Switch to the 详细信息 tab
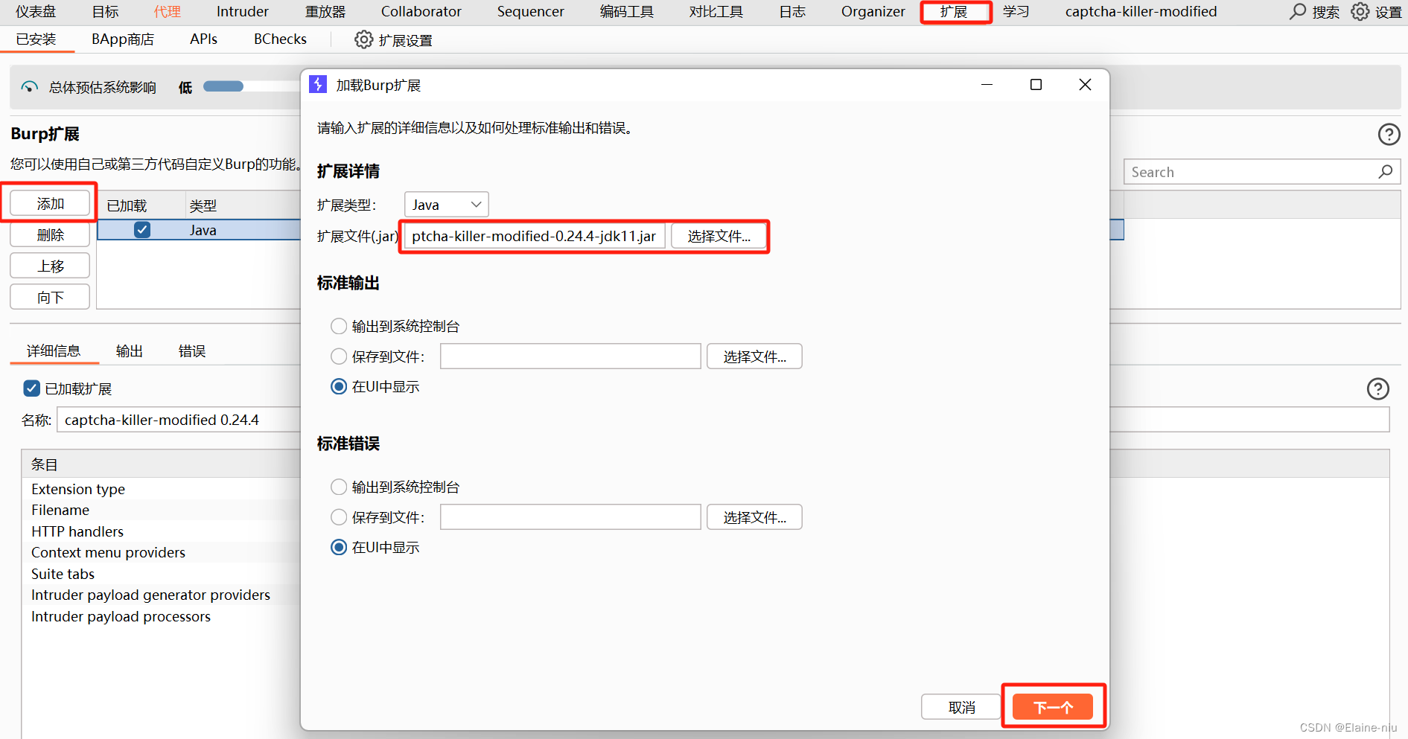1408x739 pixels. point(54,351)
